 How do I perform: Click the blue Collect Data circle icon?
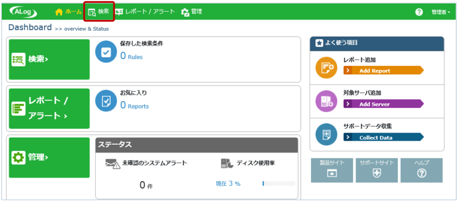click(326, 135)
